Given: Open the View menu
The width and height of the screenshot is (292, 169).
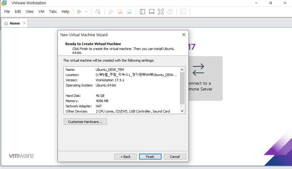Looking at the screenshot, I should click(30, 12).
